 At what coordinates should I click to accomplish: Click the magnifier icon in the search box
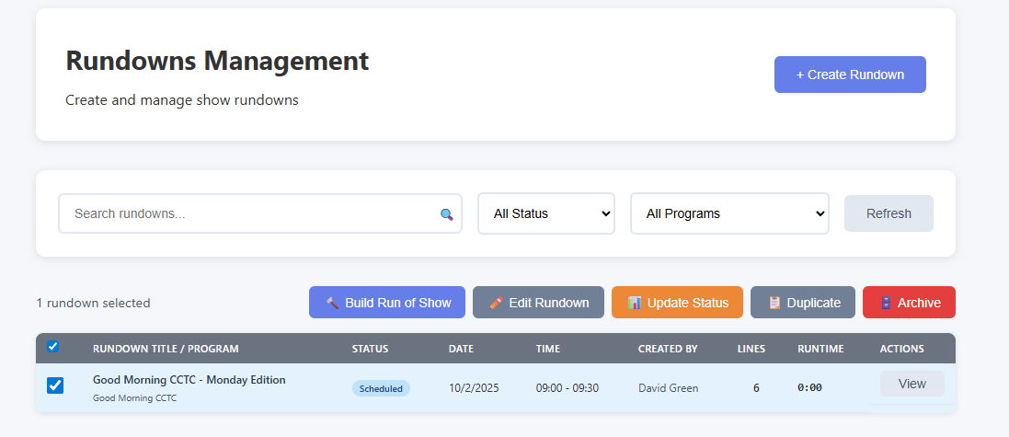(x=447, y=214)
